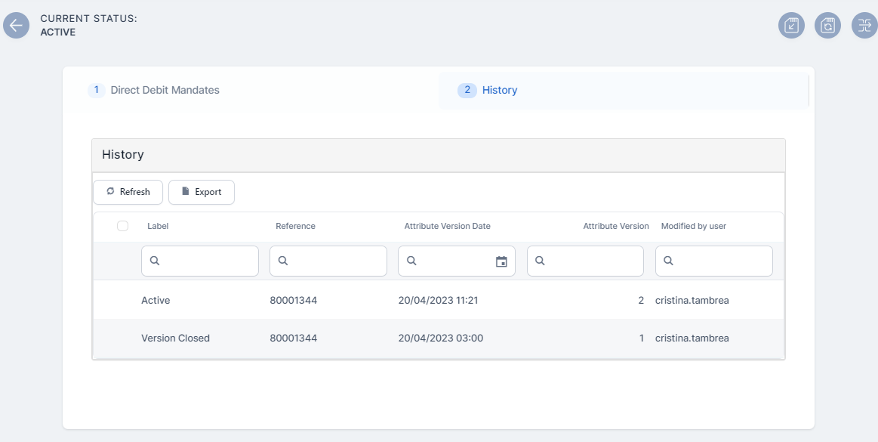Click the Modified by user column header
878x442 pixels.
(693, 226)
